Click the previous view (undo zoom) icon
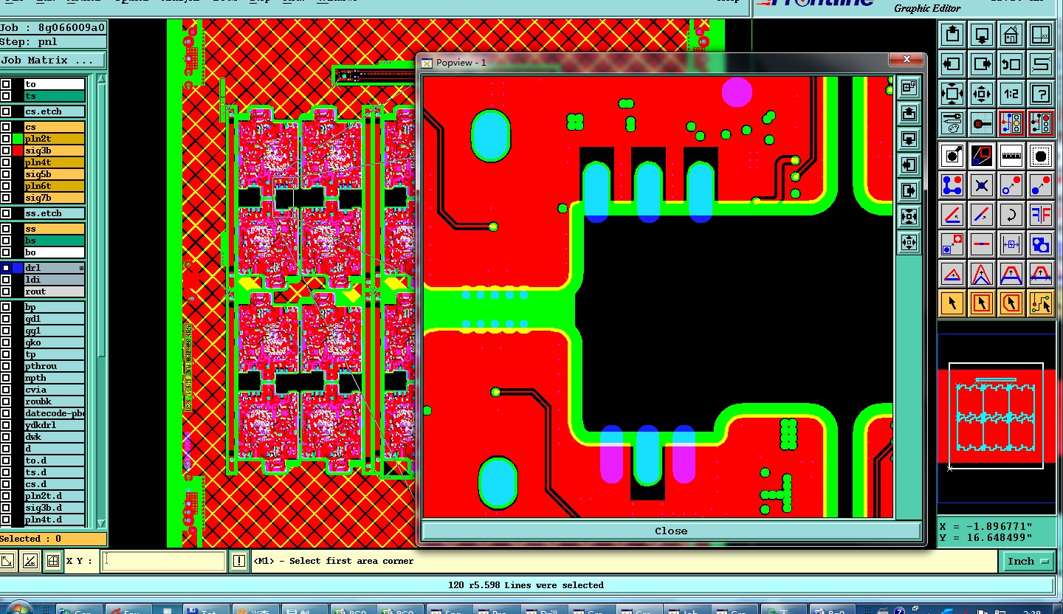The height and width of the screenshot is (614, 1063). (1011, 64)
